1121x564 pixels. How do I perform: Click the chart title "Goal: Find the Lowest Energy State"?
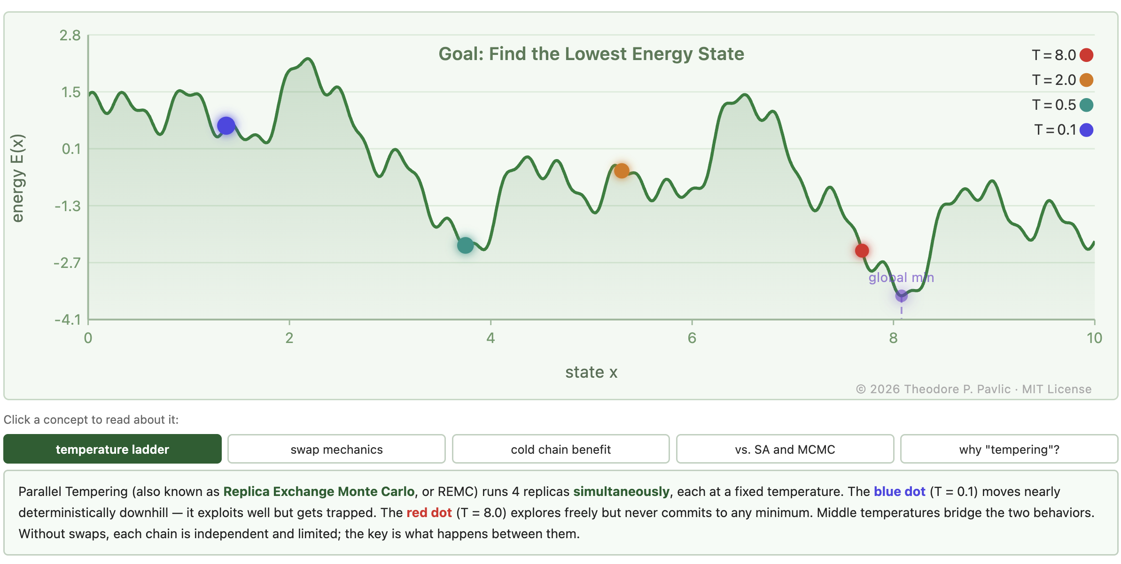tap(591, 54)
